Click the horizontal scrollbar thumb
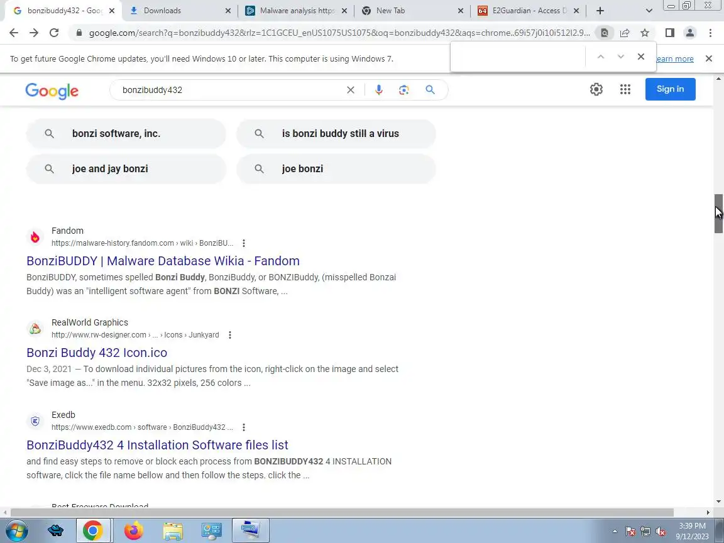724x543 pixels. [342, 513]
